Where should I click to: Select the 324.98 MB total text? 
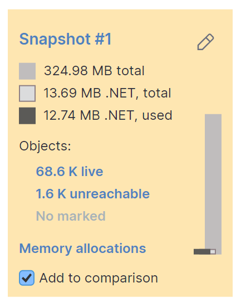click(x=94, y=71)
